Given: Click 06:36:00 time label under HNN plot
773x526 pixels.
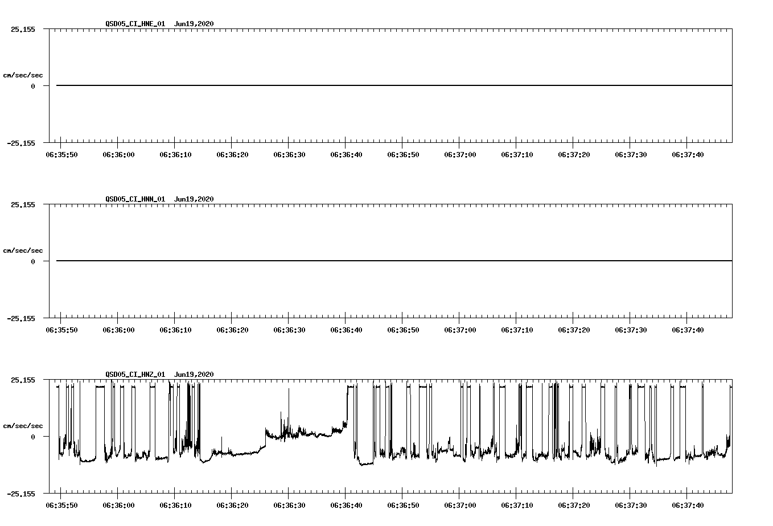Looking at the screenshot, I should pos(118,330).
